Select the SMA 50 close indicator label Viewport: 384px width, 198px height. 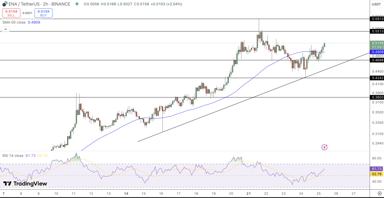pyautogui.click(x=14, y=22)
